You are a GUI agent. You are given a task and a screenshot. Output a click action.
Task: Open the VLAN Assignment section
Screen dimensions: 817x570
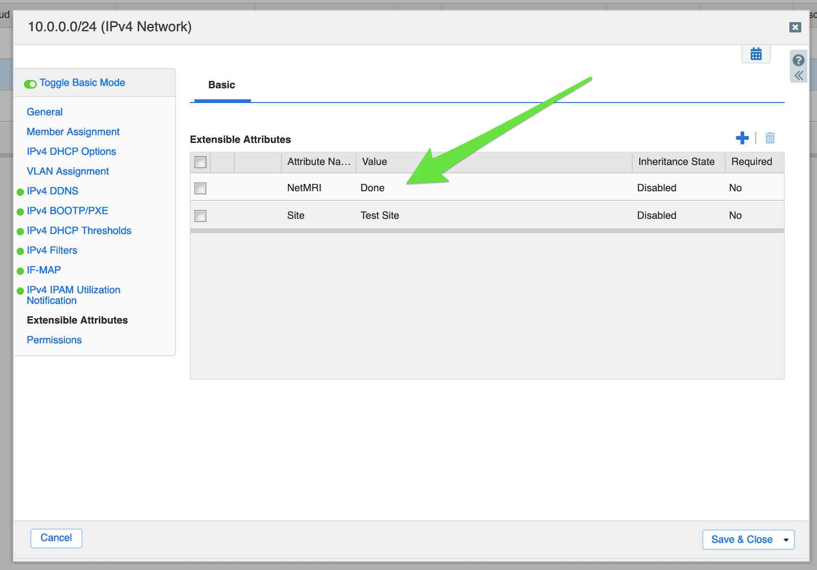(x=68, y=172)
